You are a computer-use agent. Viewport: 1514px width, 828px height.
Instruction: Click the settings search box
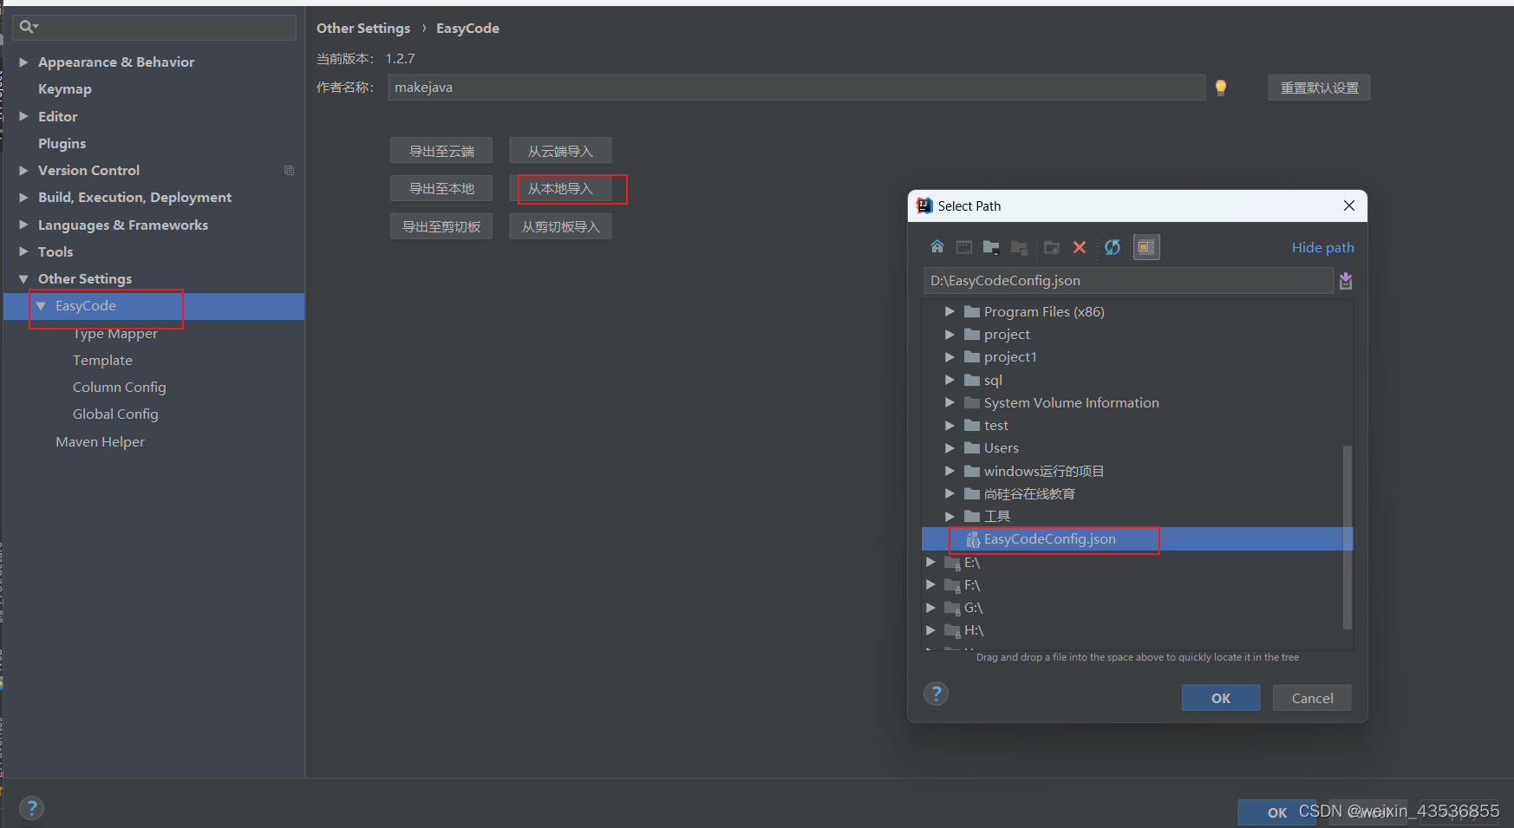point(154,27)
